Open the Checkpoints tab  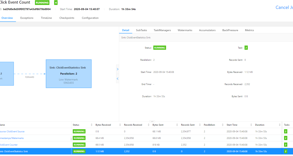click(x=67, y=18)
